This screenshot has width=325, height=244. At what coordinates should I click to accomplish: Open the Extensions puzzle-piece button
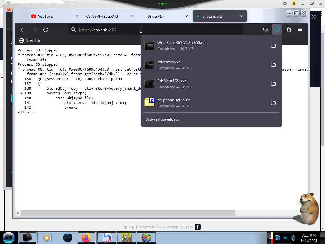point(289,30)
